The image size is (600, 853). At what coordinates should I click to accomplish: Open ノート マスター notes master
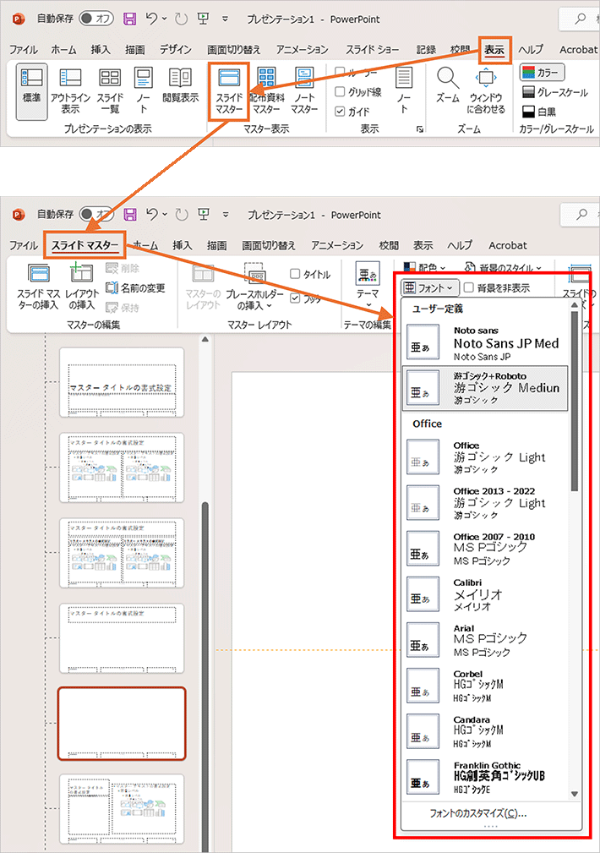(x=303, y=90)
